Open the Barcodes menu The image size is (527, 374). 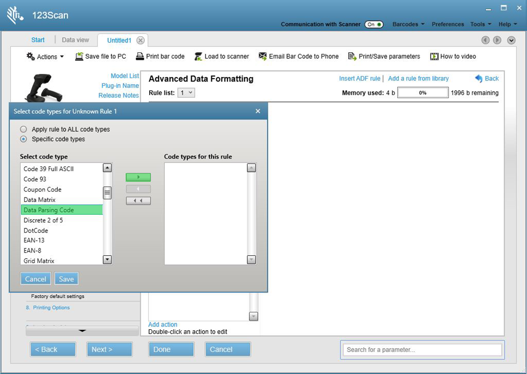coord(408,24)
